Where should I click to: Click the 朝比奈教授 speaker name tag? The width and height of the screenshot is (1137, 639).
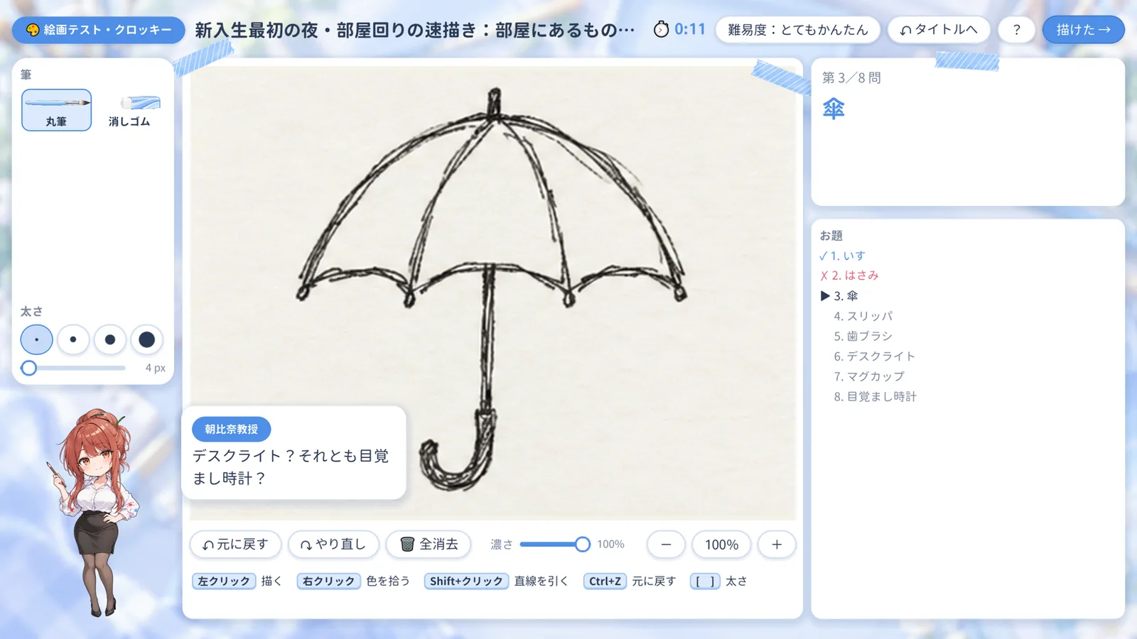(x=231, y=429)
